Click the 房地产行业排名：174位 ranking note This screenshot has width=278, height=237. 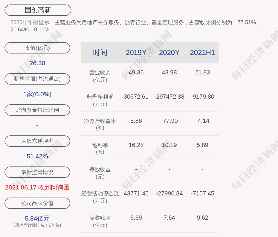[x=37, y=225]
